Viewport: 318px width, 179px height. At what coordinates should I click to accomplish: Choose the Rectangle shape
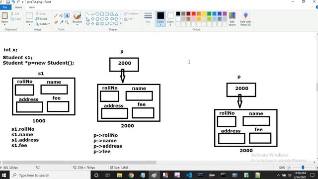[x=102, y=14]
